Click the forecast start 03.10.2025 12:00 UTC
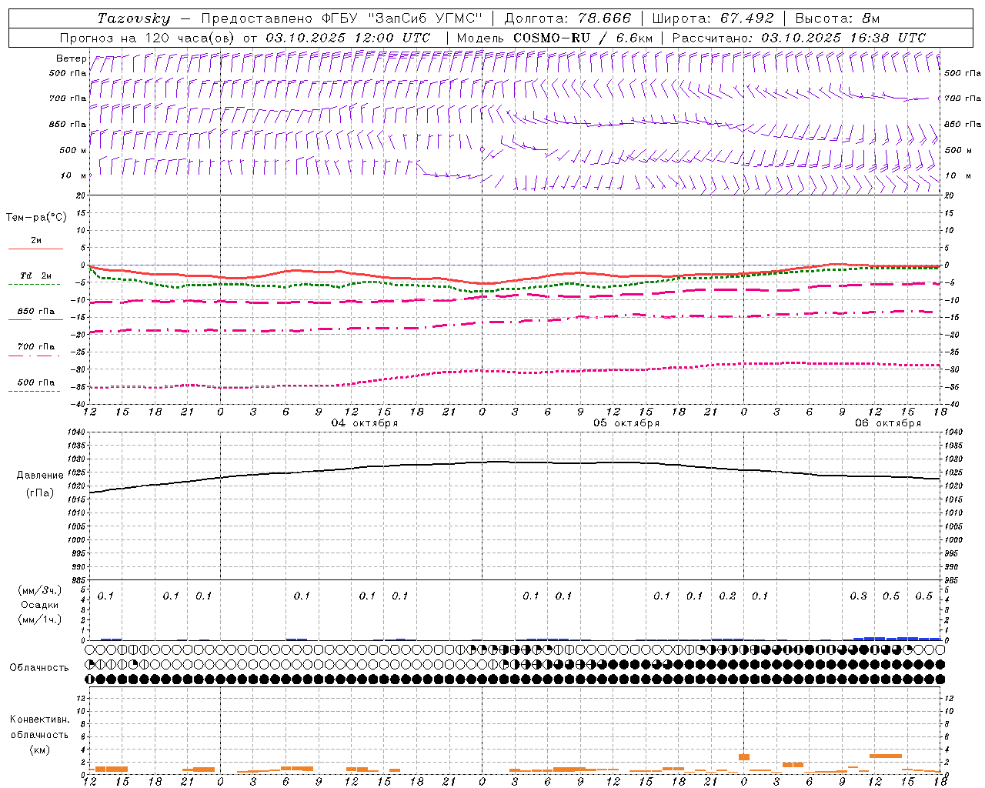985x788 pixels. (348, 38)
